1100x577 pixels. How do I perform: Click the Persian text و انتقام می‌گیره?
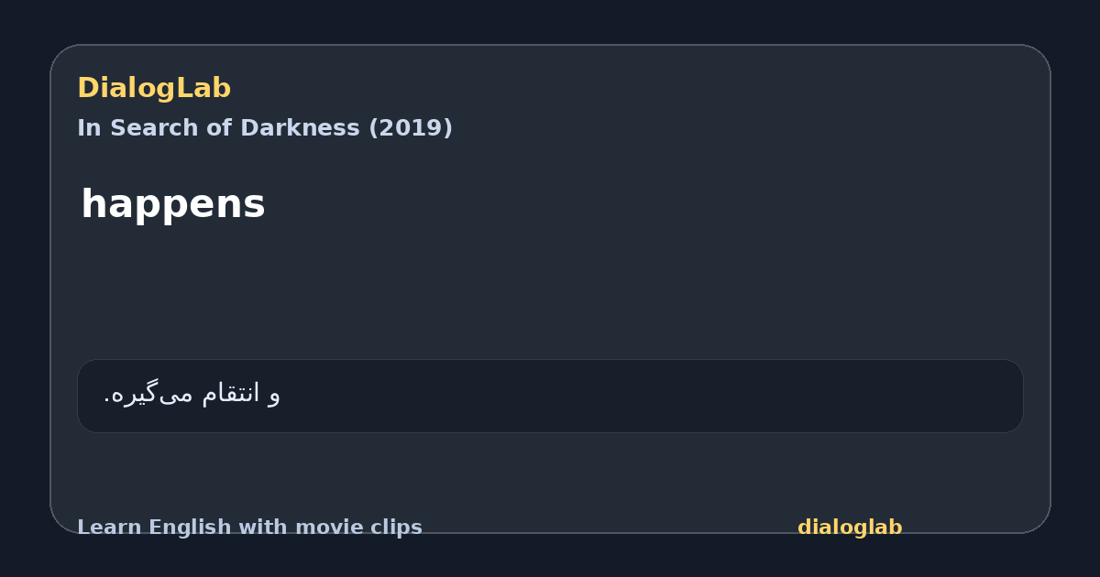192,394
